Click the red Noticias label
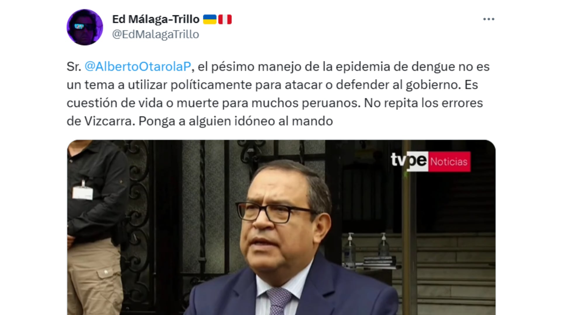This screenshot has width=561, height=315. (449, 162)
